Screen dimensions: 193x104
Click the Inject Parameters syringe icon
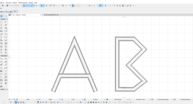coord(131,6)
